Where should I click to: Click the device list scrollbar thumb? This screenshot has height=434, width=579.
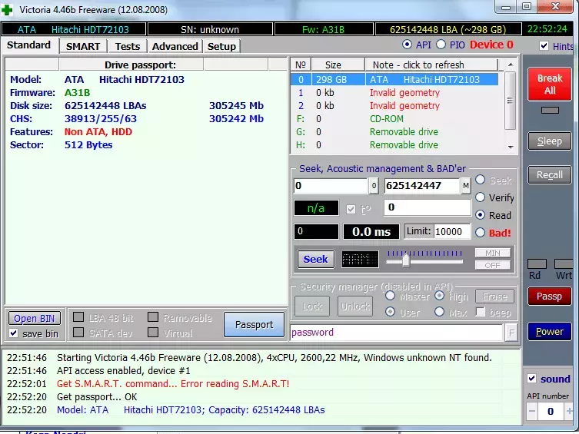tap(510, 101)
